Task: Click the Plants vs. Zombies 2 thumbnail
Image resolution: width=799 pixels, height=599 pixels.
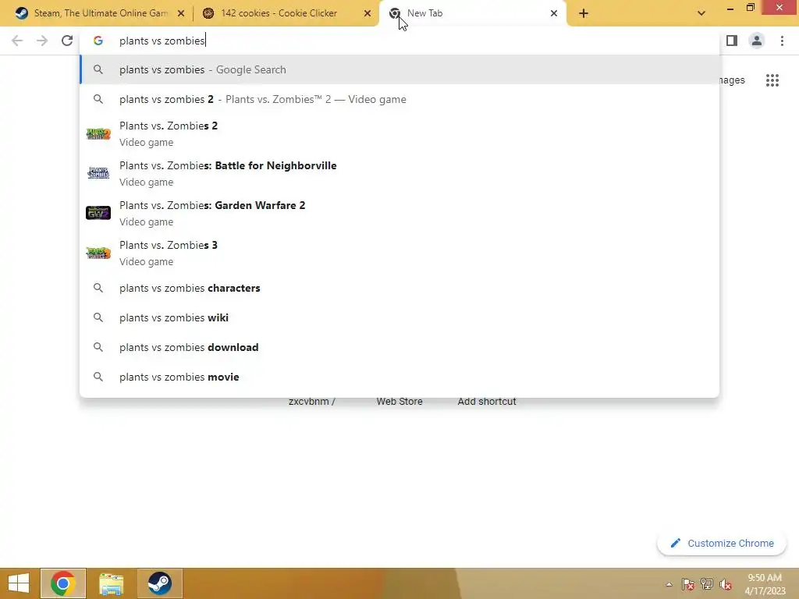Action: (x=98, y=134)
